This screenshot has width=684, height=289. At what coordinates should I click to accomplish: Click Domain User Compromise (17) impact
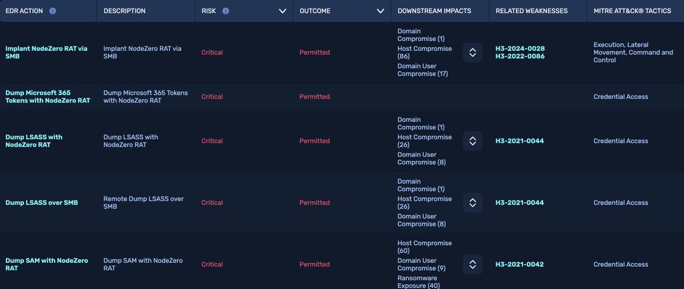(423, 70)
